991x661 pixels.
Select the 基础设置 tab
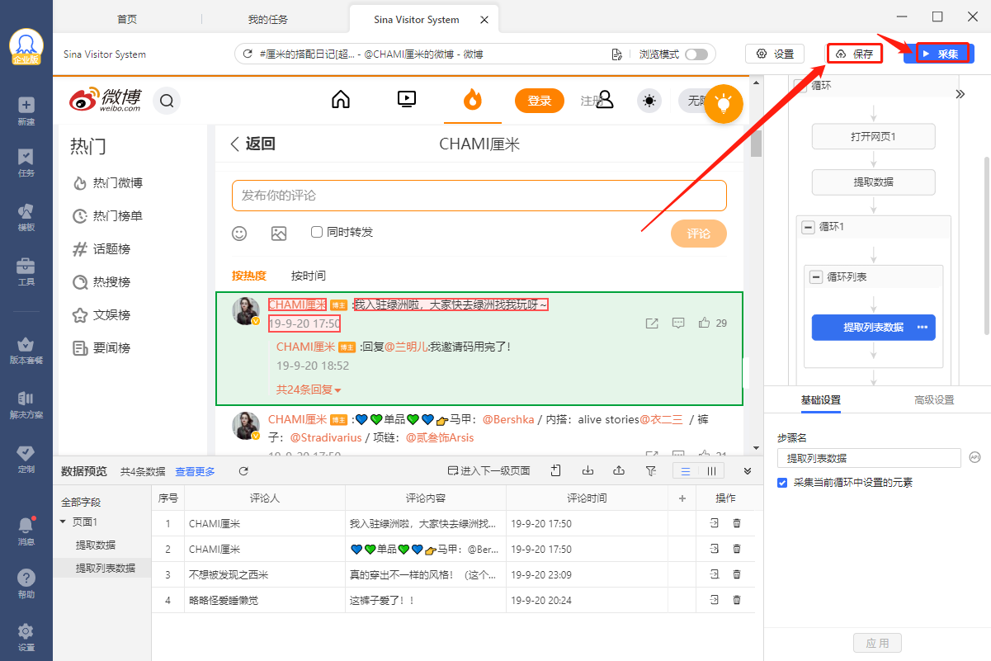[x=821, y=400]
